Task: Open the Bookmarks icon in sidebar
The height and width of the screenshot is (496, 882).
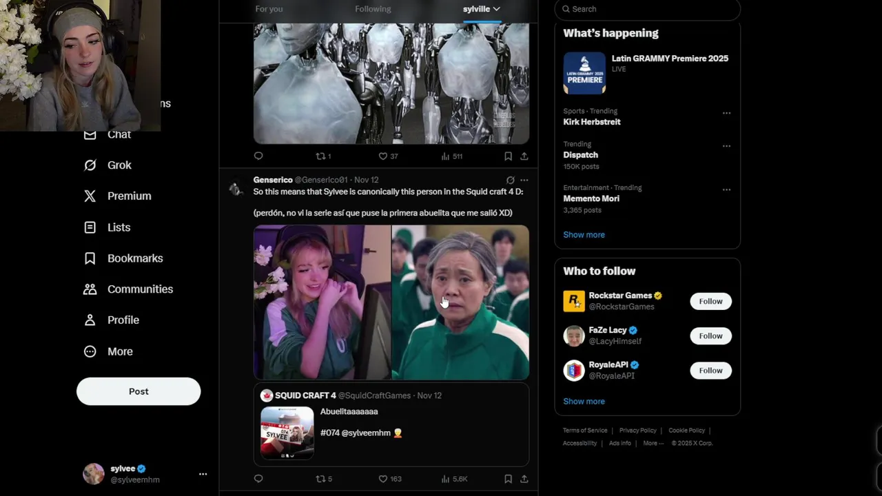Action: [90, 258]
